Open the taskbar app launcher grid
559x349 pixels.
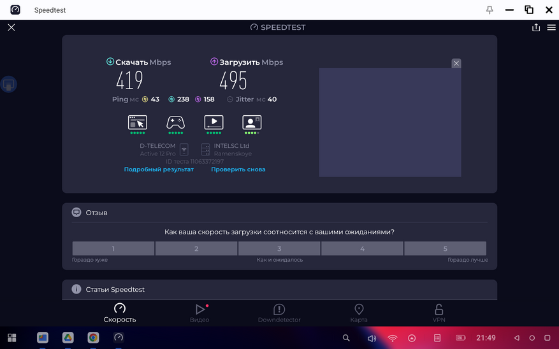tap(11, 338)
